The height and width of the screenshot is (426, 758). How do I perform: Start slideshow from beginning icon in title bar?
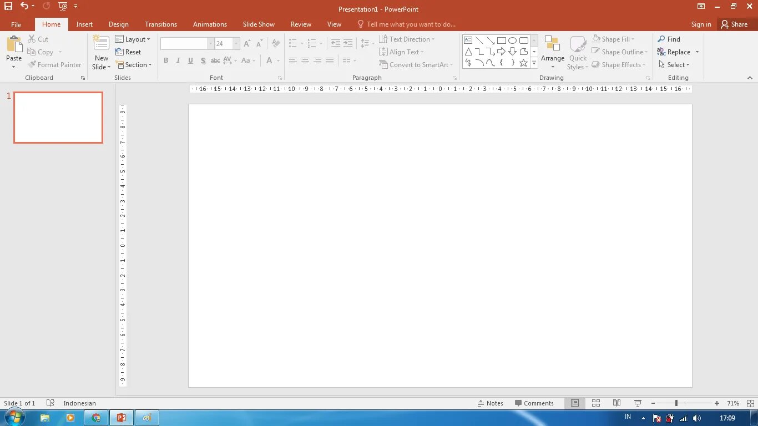click(62, 7)
